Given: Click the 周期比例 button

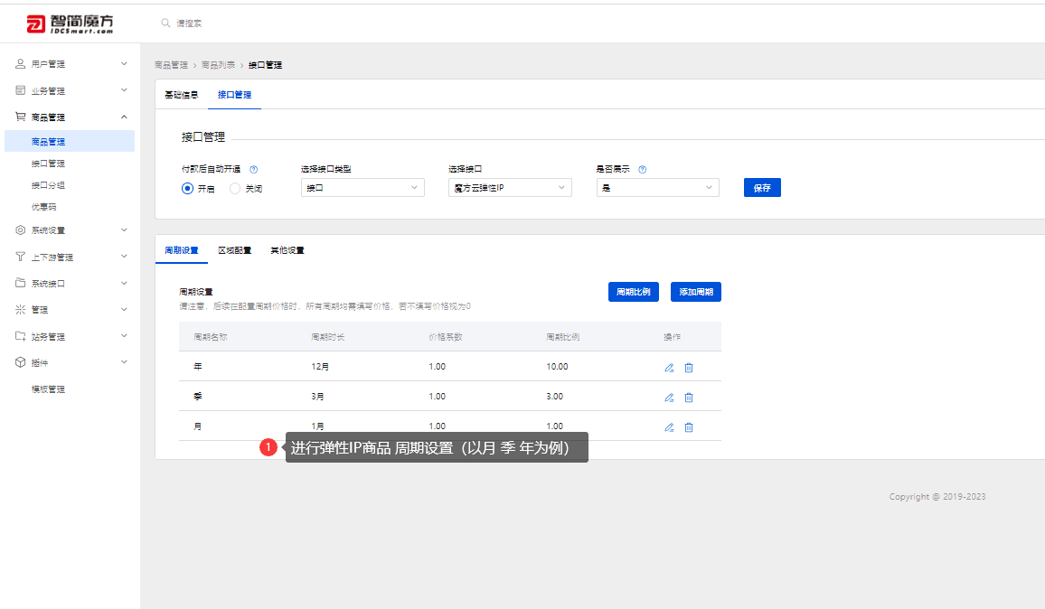Looking at the screenshot, I should pos(633,292).
